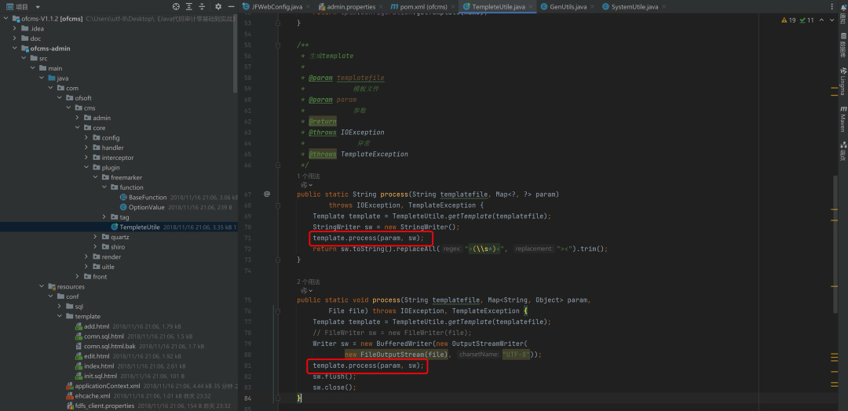
Task: Expand the config package arrow
Action: point(86,138)
